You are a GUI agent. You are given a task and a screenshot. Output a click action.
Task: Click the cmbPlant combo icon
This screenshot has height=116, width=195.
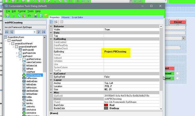coord(24,72)
